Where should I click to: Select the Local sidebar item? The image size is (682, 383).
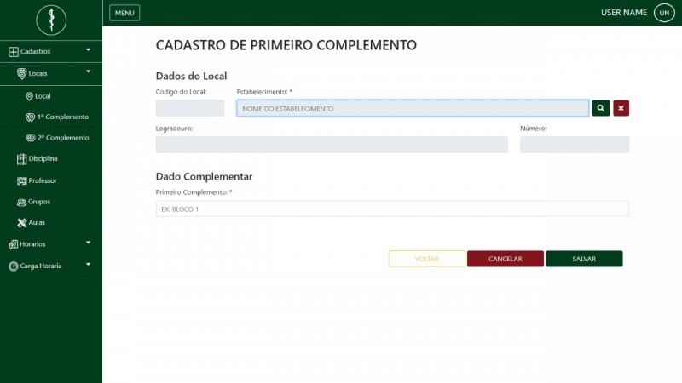tap(43, 96)
